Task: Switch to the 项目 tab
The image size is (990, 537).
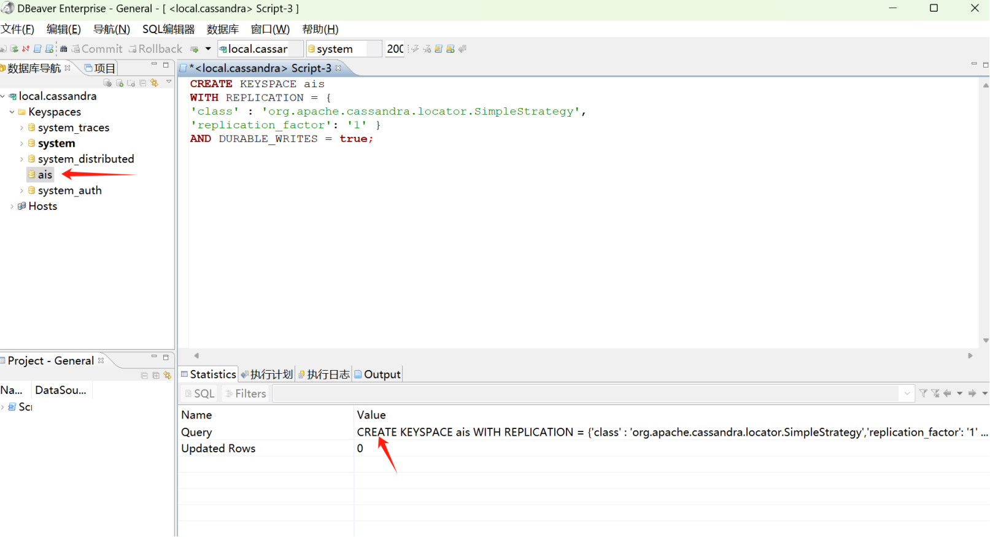Action: [x=100, y=68]
